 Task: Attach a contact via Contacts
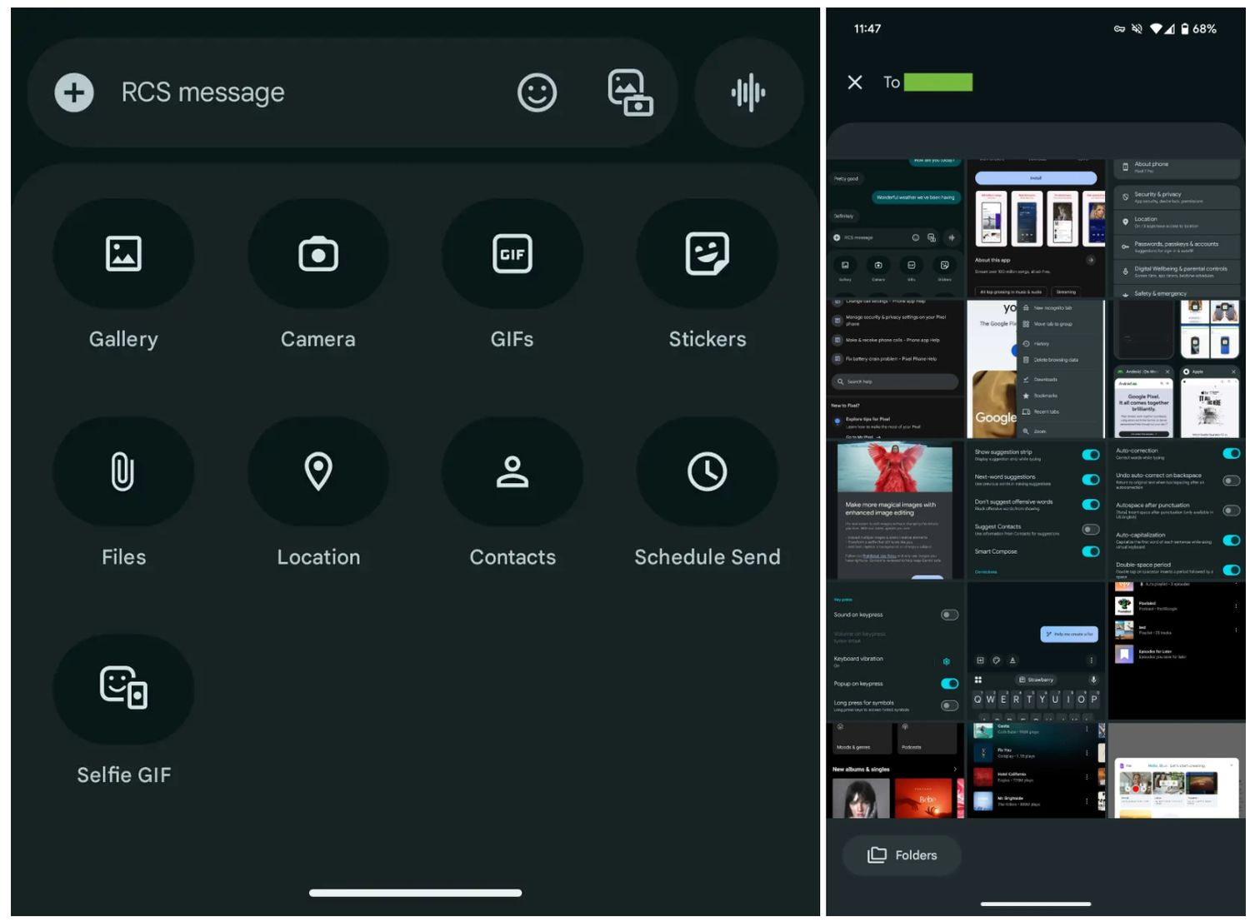click(x=512, y=472)
